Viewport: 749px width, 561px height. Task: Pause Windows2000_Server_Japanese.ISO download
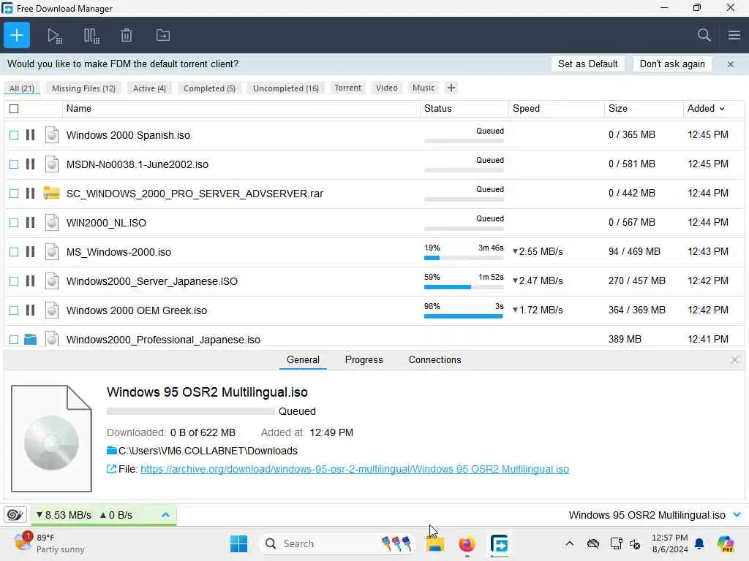pyautogui.click(x=30, y=281)
